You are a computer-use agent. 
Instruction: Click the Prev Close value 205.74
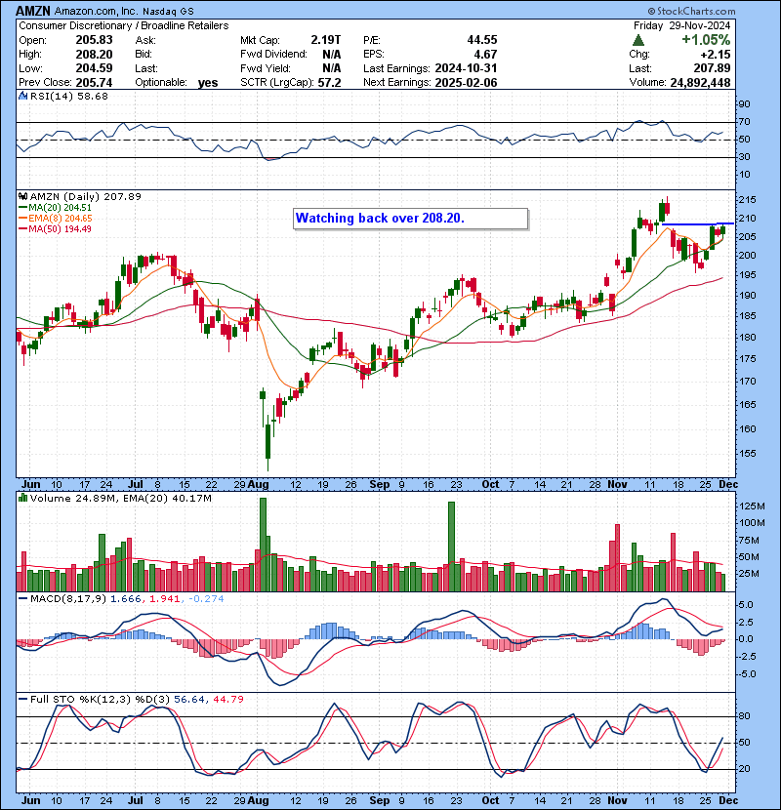[94, 83]
